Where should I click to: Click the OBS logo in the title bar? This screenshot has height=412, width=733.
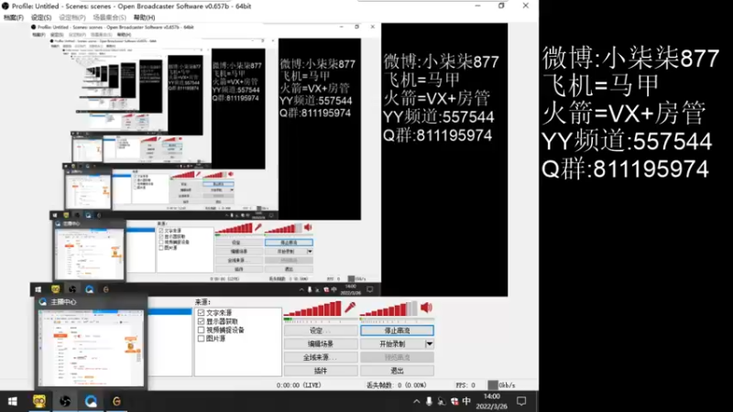click(5, 6)
